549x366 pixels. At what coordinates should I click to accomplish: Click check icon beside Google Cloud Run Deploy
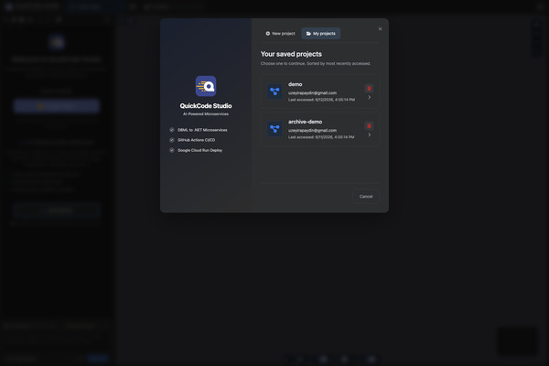click(172, 150)
